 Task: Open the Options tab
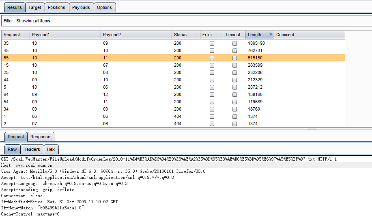tap(104, 7)
